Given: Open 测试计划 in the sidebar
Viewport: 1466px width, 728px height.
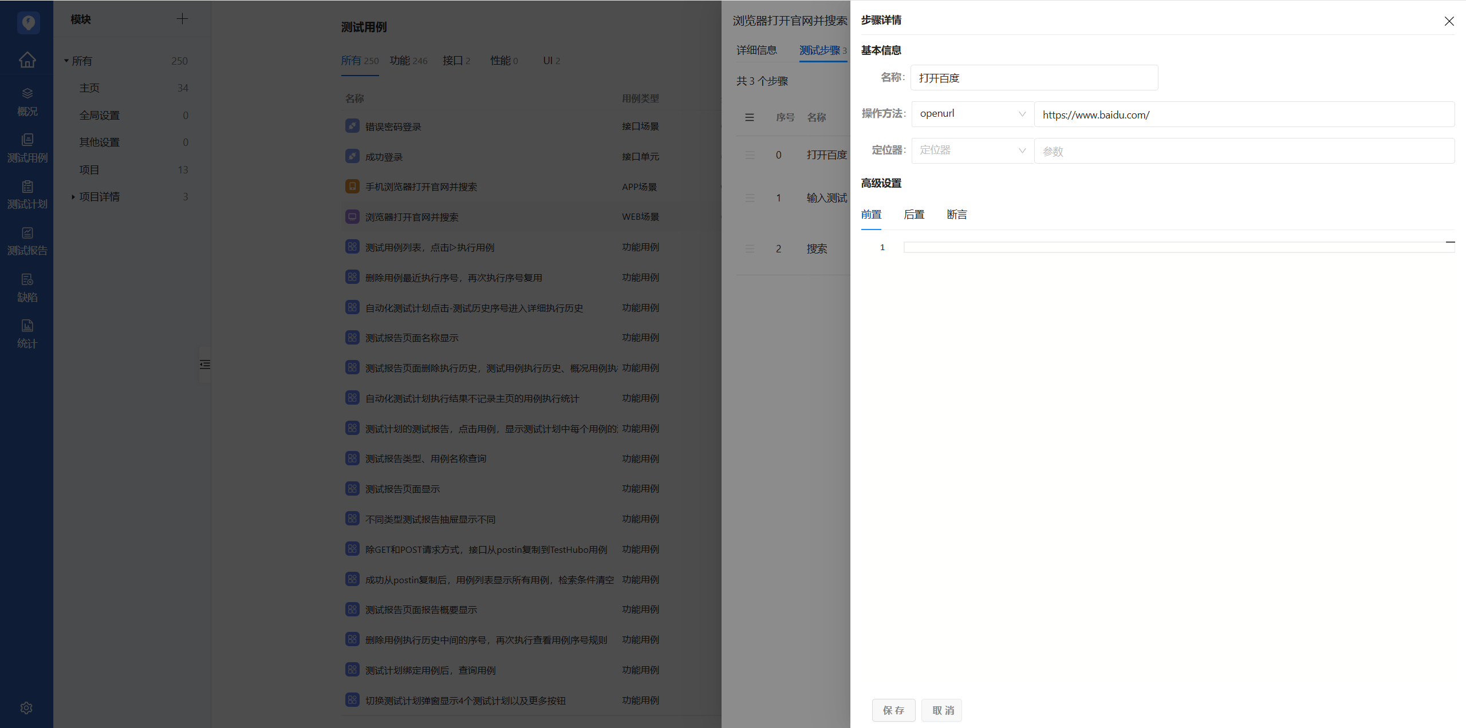Looking at the screenshot, I should pos(27,195).
